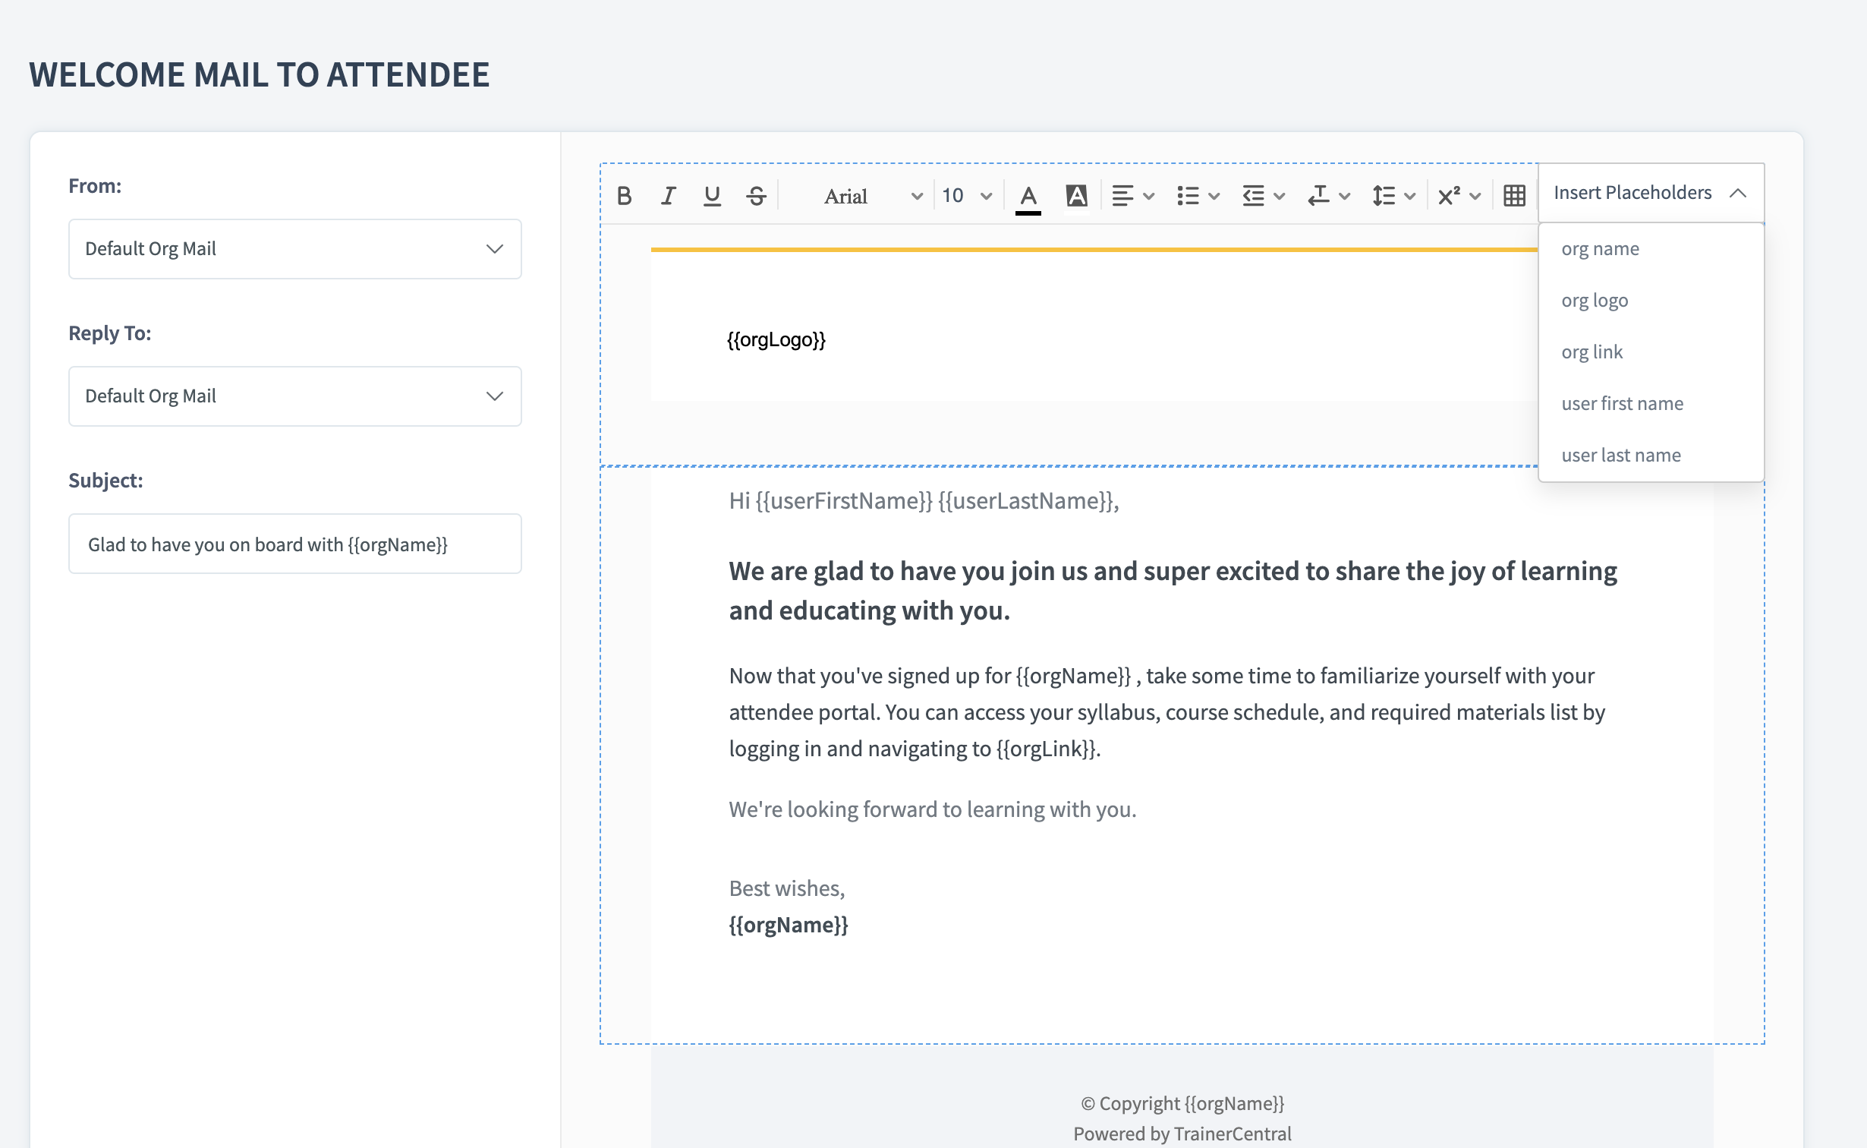Toggle bold formatting in the toolbar
Image resolution: width=1867 pixels, height=1148 pixels.
tap(624, 196)
